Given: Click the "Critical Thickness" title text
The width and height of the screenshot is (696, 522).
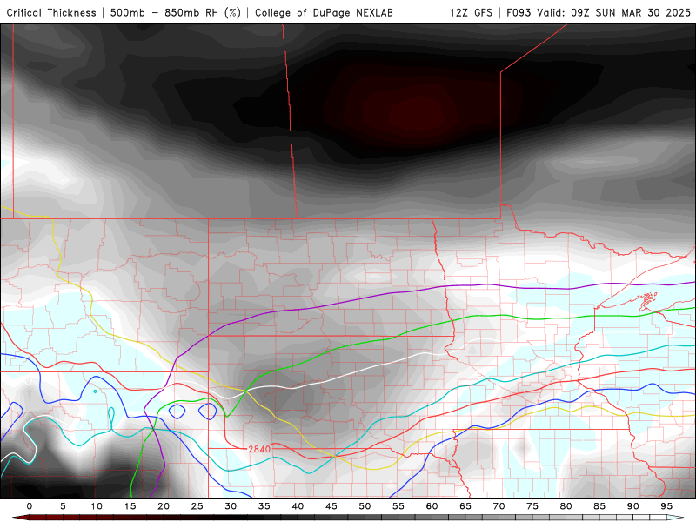Looking at the screenshot, I should (x=51, y=12).
